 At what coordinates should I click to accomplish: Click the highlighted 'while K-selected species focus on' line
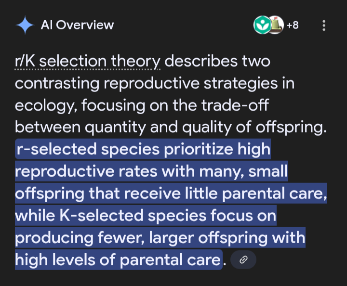pos(146,215)
